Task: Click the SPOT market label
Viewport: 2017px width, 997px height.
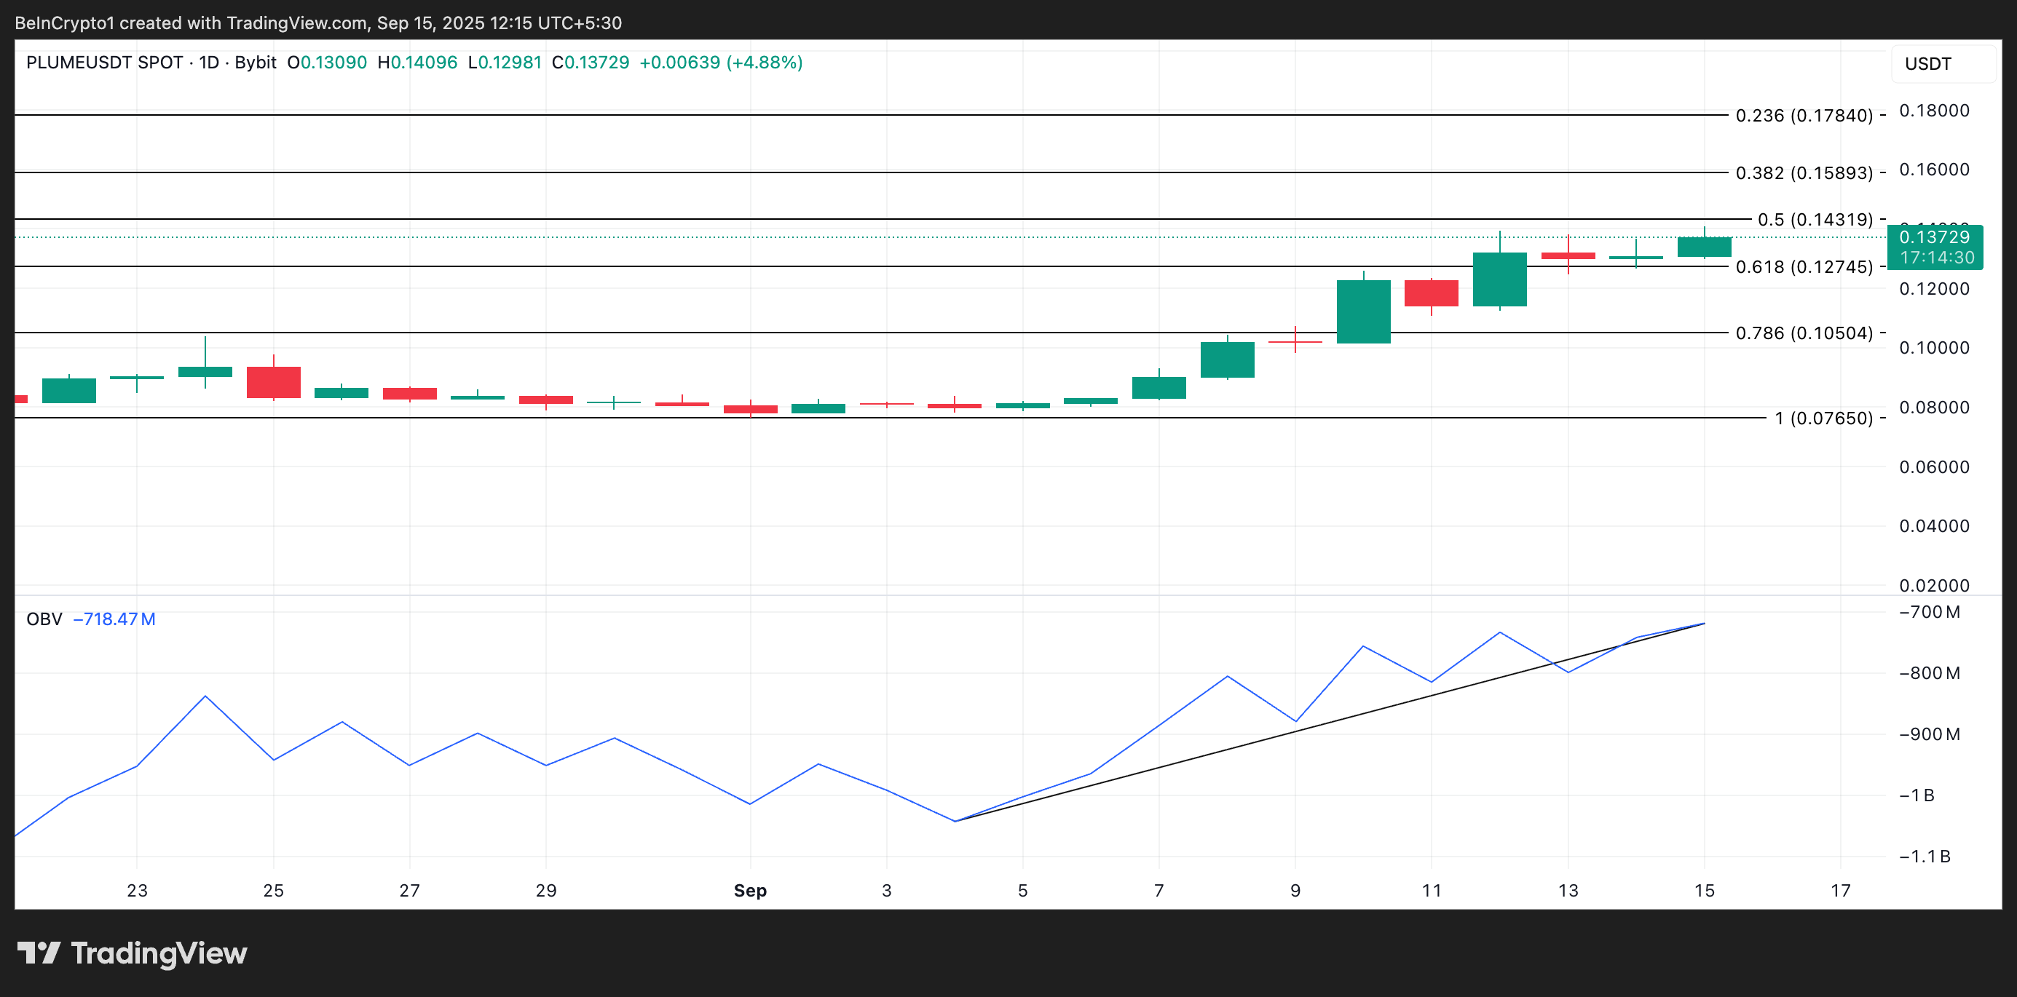Action: click(160, 63)
